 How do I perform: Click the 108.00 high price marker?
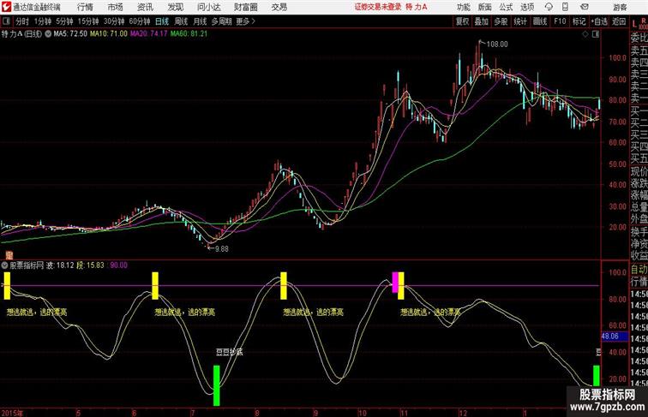coord(497,45)
